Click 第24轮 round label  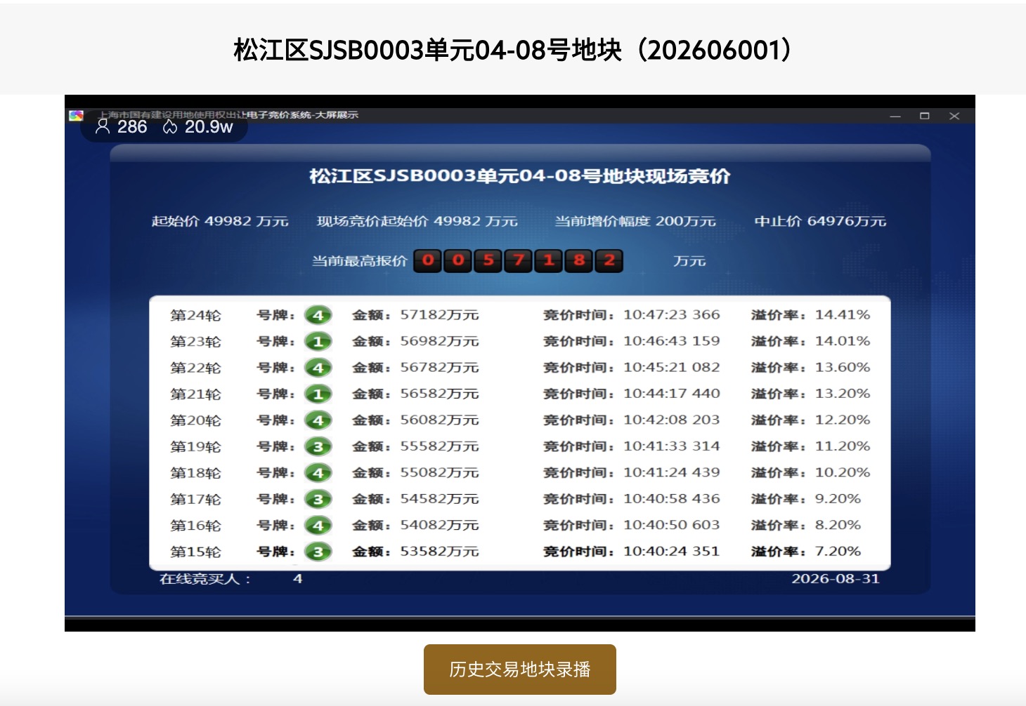point(195,315)
